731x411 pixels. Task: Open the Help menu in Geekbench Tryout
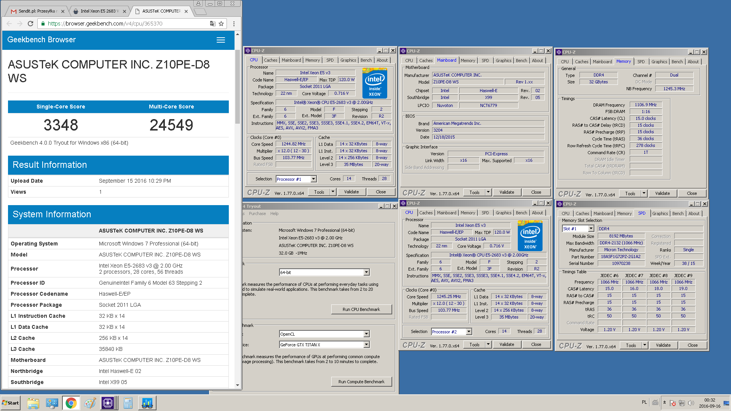(274, 213)
